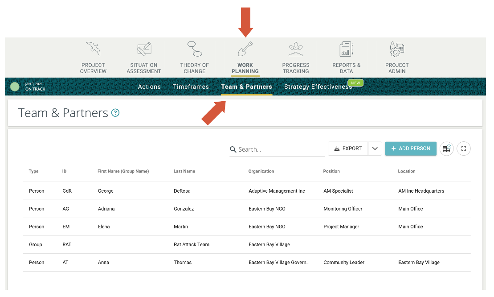The image size is (494, 297).
Task: Click the Add Person button
Action: click(411, 149)
